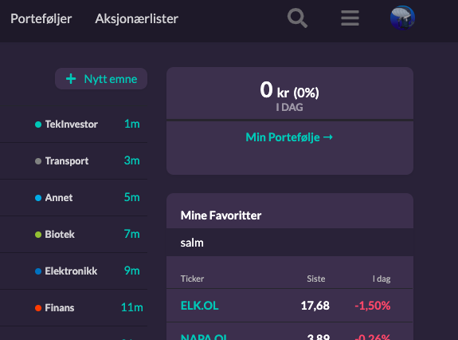
Task: Click the gray dot beside Transport
Action: (38, 161)
